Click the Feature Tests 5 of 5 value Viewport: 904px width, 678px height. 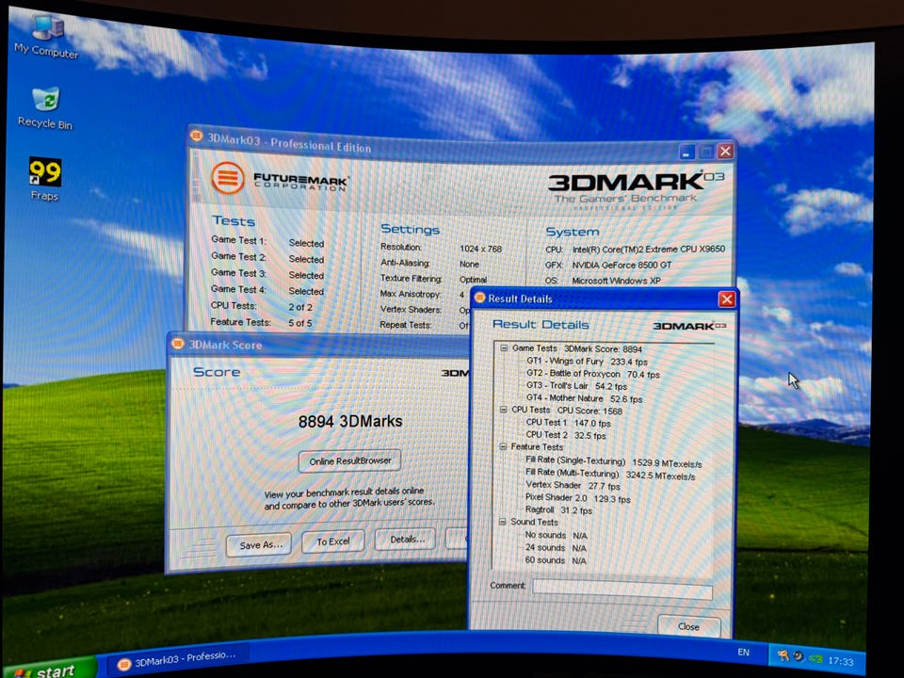[299, 323]
